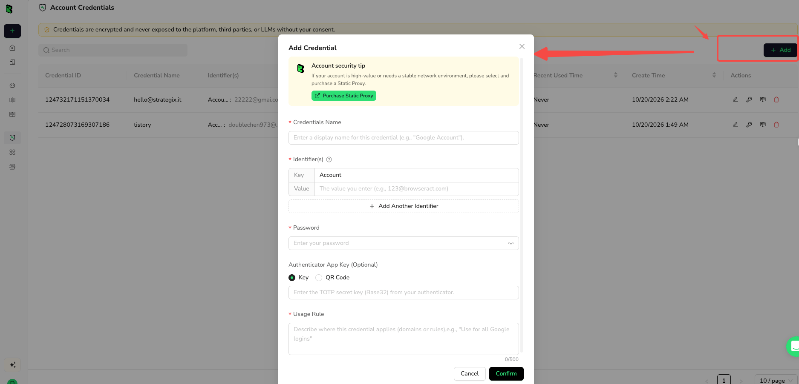Click the Usage Rule text area
This screenshot has height=384, width=799.
[x=404, y=339]
